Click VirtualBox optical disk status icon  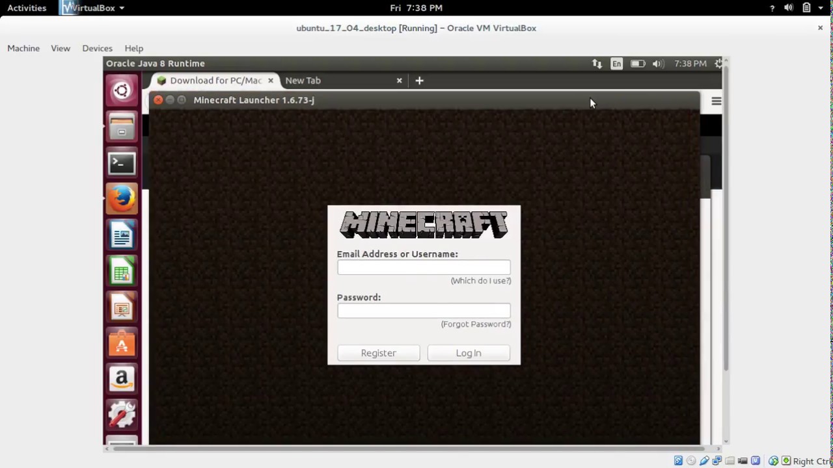pyautogui.click(x=691, y=461)
